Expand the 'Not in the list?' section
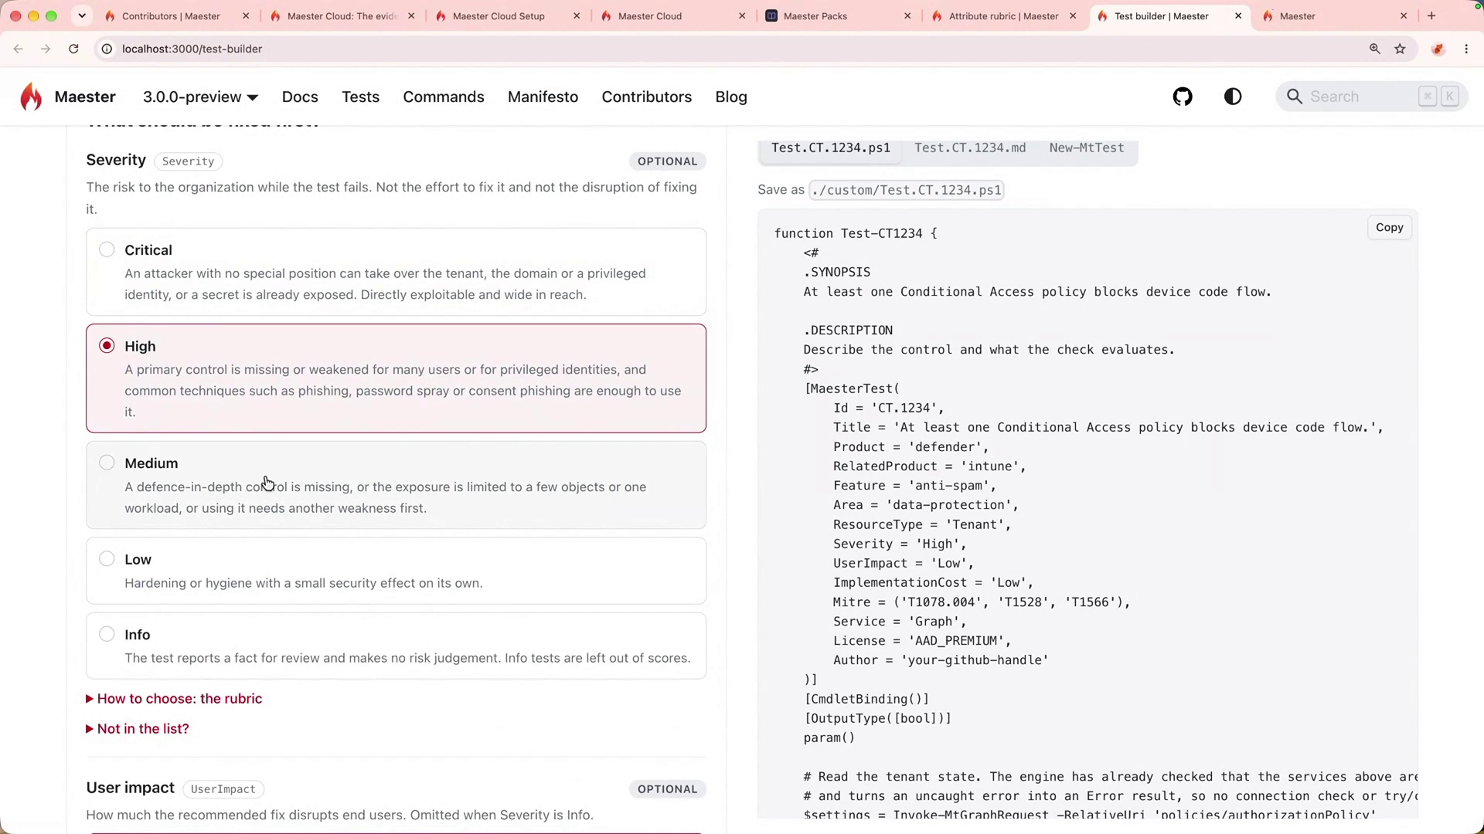Screen dimensions: 1484x834 pyautogui.click(x=138, y=729)
